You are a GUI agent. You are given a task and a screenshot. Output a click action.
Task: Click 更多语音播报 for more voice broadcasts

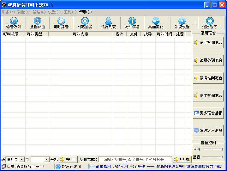coord(208,113)
